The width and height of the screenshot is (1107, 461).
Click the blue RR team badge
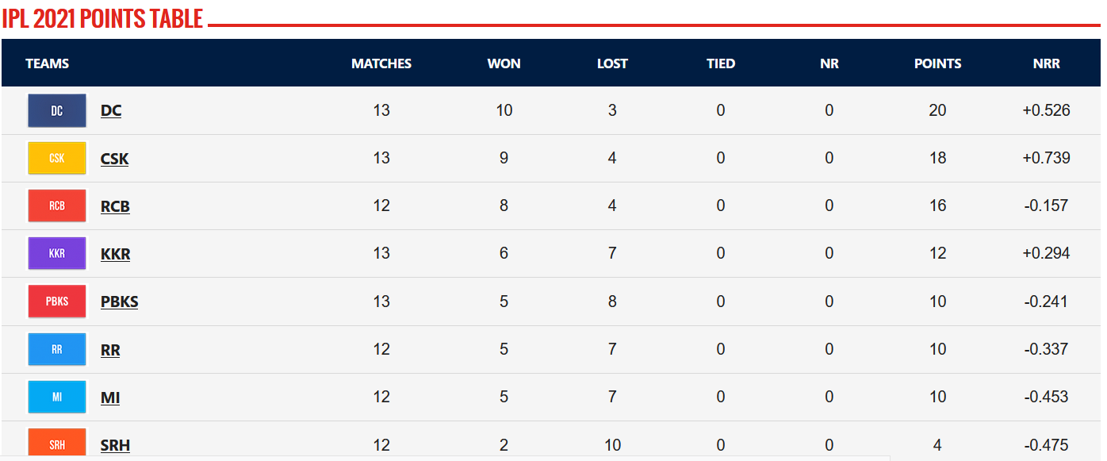coord(57,349)
